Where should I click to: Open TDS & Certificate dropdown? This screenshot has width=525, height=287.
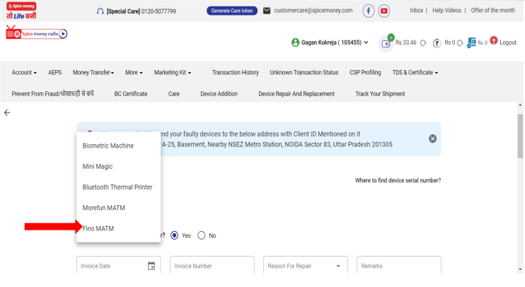coord(415,73)
